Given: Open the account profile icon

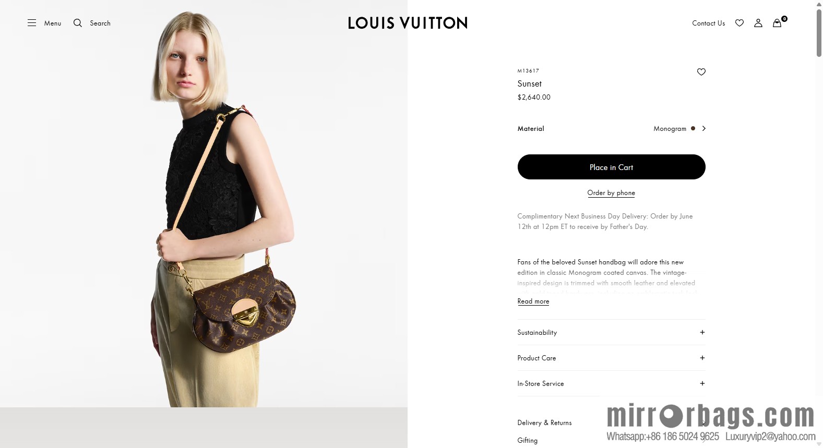Looking at the screenshot, I should click(758, 23).
